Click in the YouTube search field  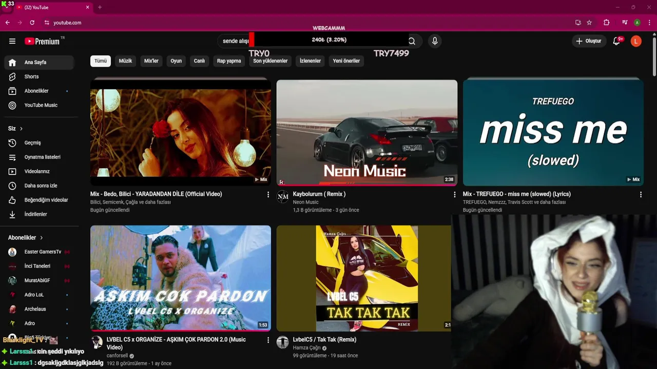(311, 41)
